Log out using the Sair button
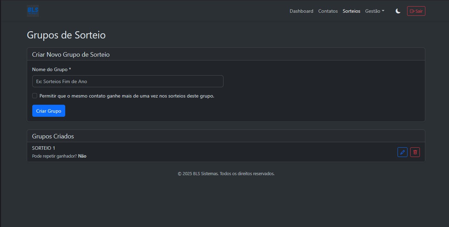449x227 pixels. click(x=416, y=11)
